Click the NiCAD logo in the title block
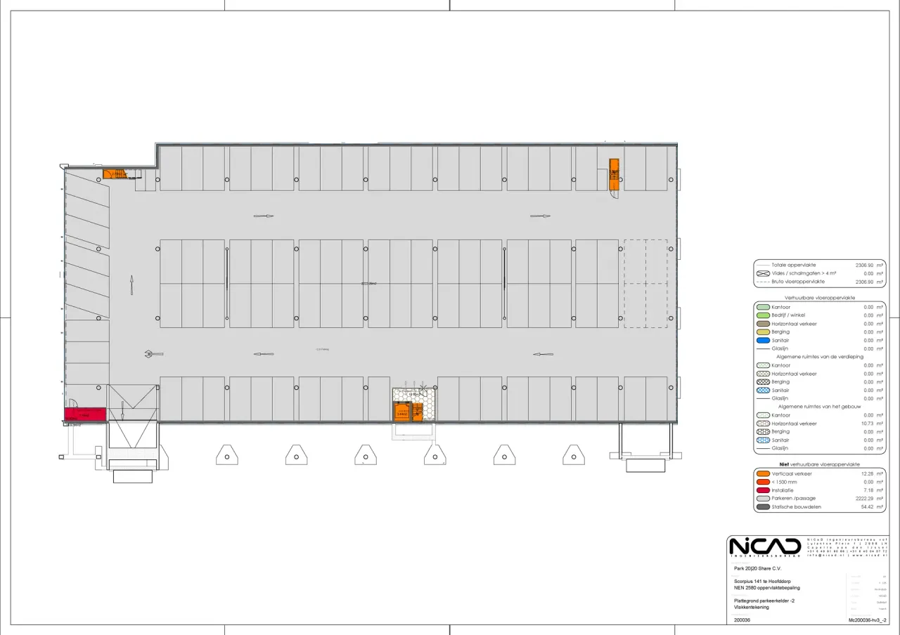Image resolution: width=900 pixels, height=635 pixels. point(764,546)
